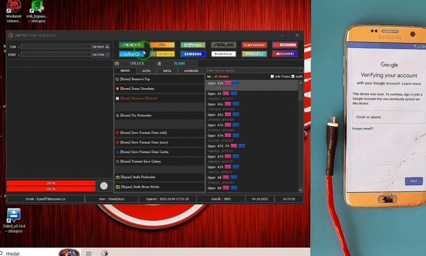Run [Brom] Save Format Data (old)

click(x=159, y=133)
